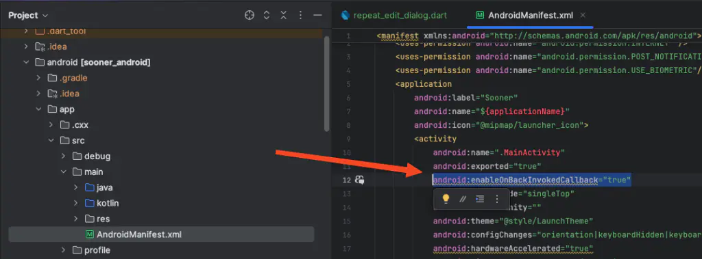
Task: Click the comment line icon in floating toolbar
Action: point(463,199)
